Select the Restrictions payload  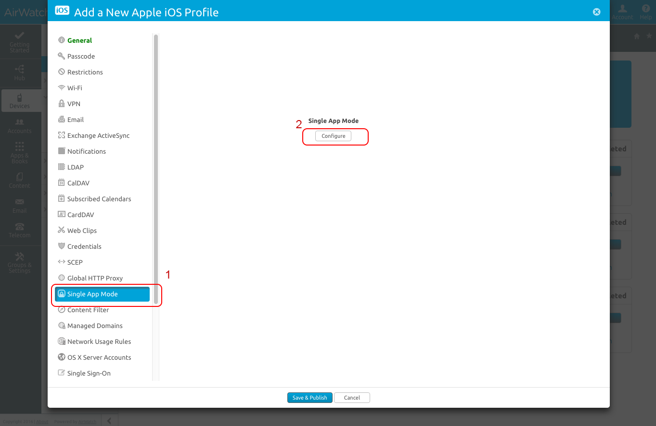click(85, 72)
